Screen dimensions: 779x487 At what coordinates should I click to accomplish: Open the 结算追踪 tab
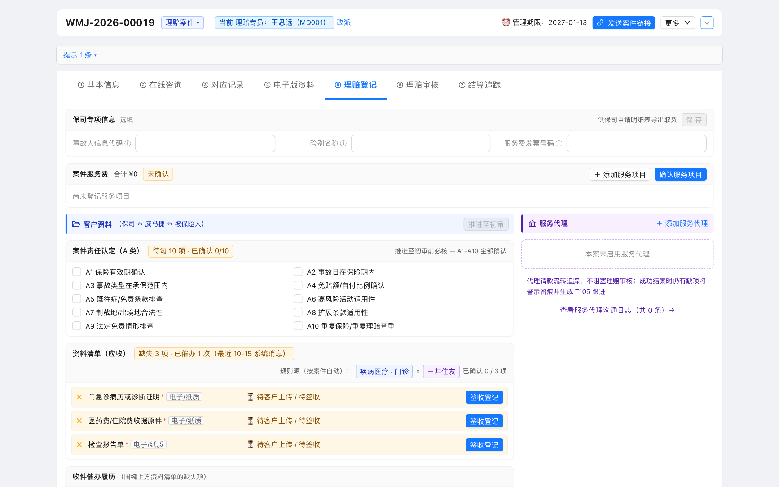(480, 85)
